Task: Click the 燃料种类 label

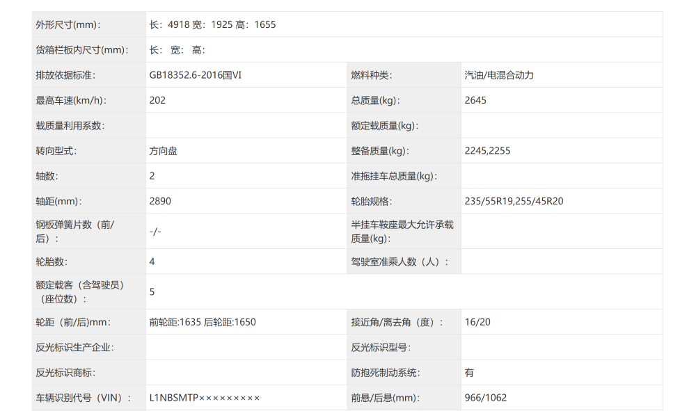Action: pos(372,74)
